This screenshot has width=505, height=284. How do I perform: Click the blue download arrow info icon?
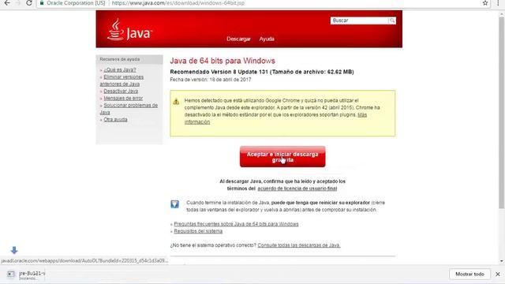pyautogui.click(x=174, y=204)
